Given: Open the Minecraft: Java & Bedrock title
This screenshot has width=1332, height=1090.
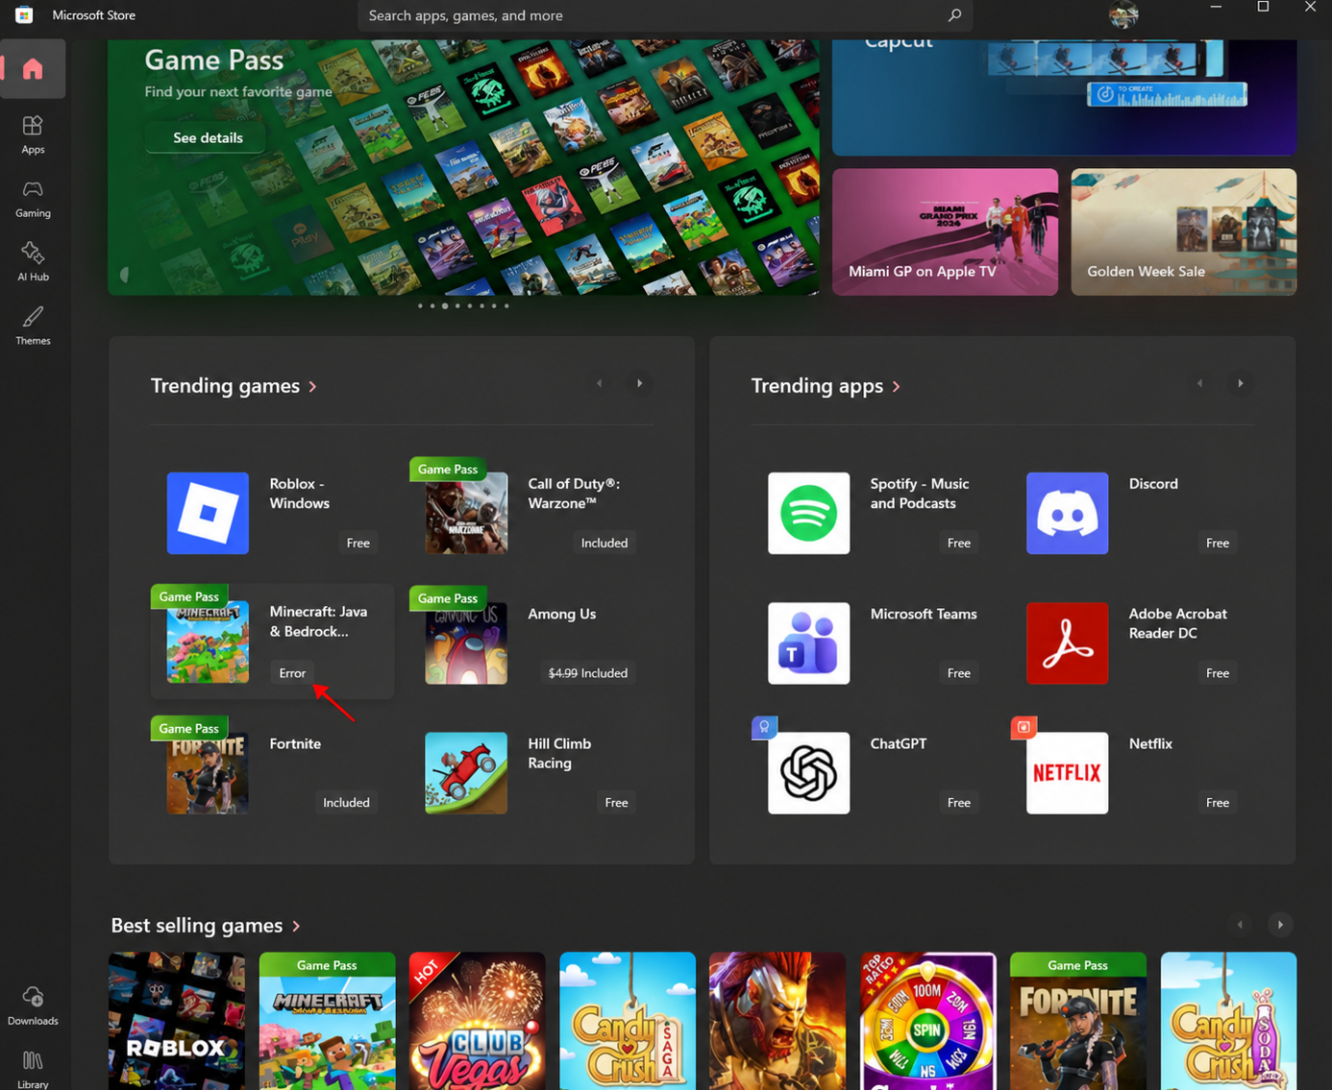Looking at the screenshot, I should [318, 621].
